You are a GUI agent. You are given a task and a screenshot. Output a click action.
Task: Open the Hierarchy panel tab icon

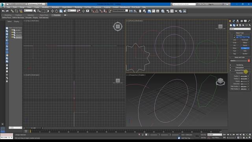(x=237, y=21)
